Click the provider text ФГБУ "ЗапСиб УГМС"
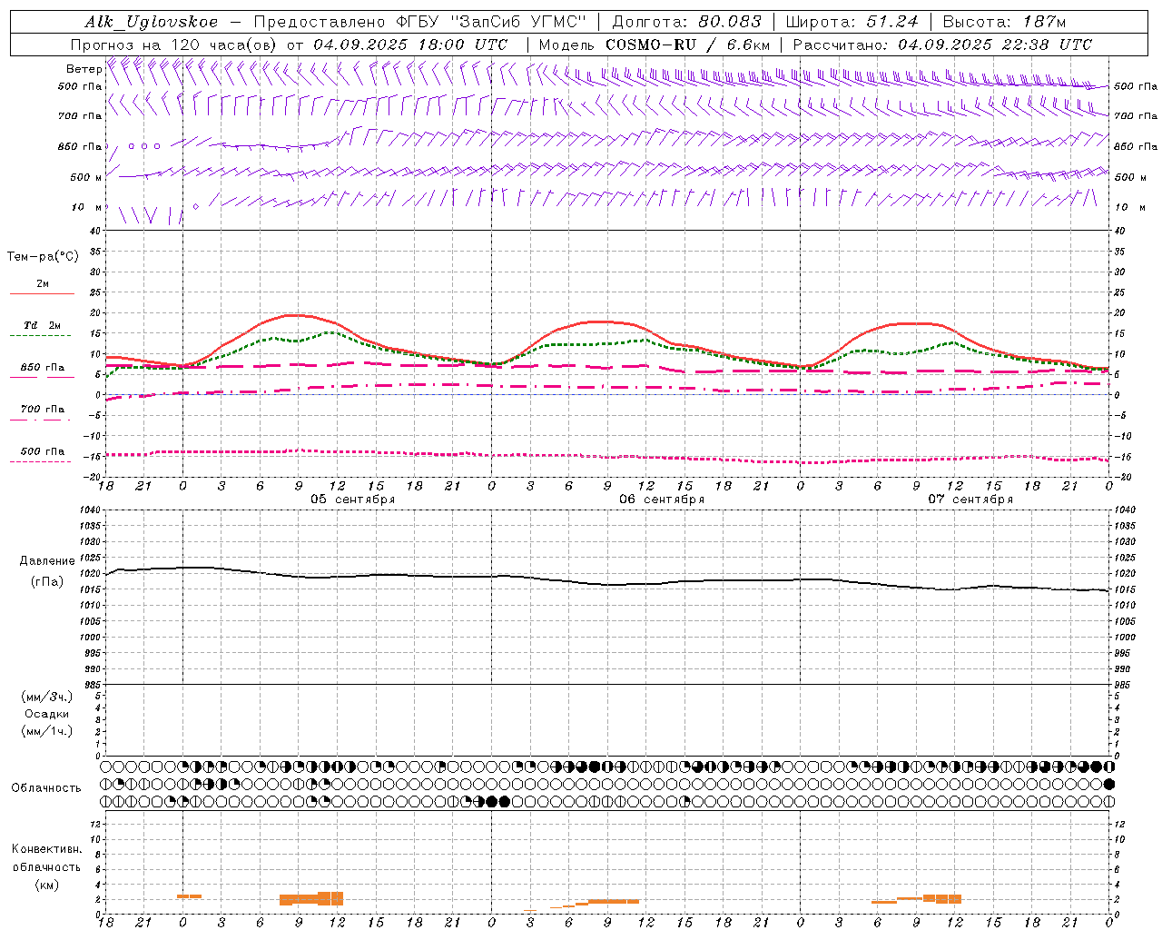Viewport: 1162px width, 930px height. coord(492,22)
